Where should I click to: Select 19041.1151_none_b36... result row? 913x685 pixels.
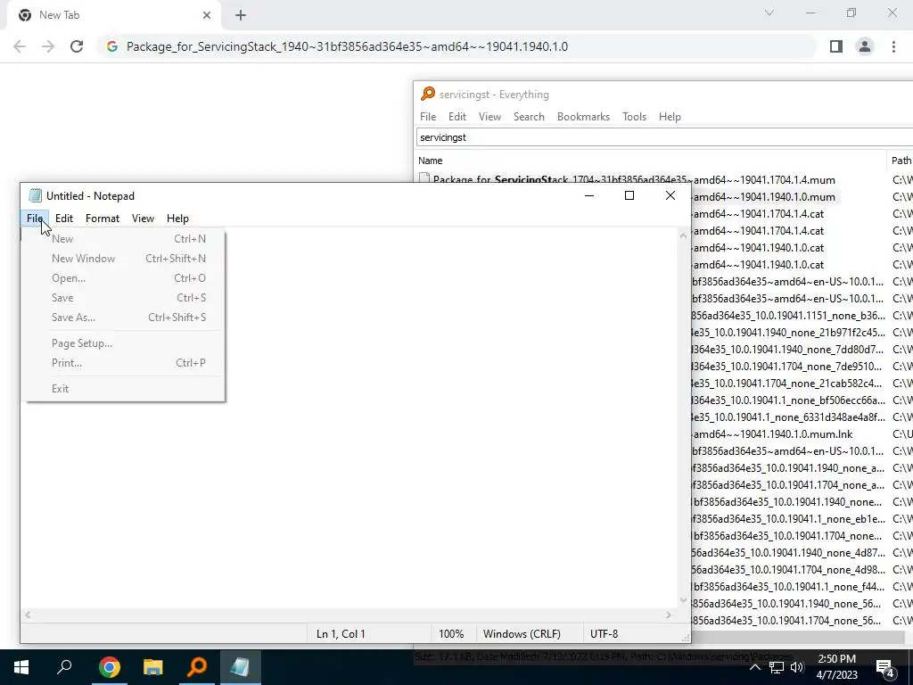(x=788, y=316)
